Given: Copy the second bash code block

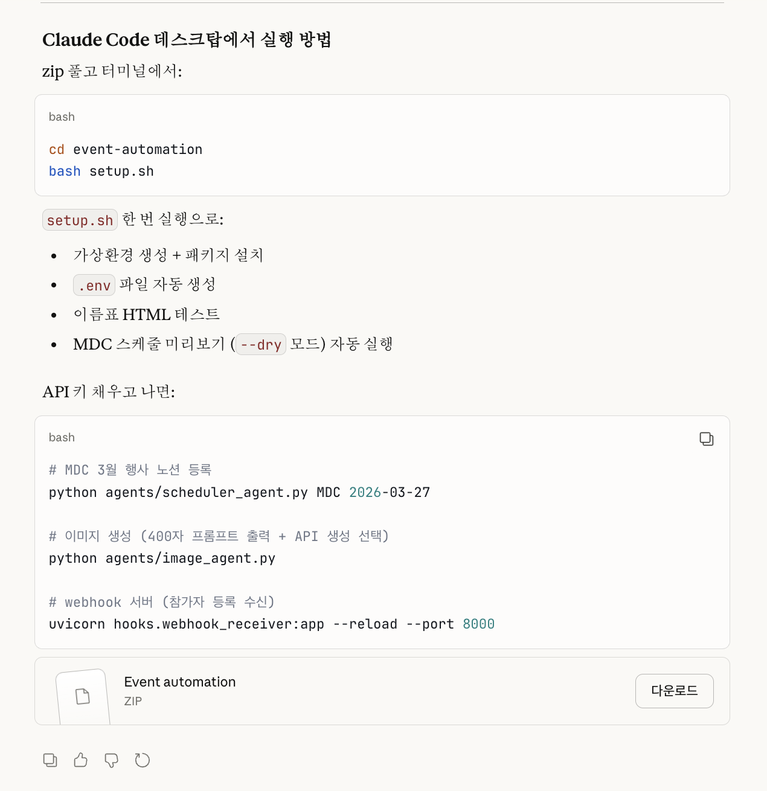Looking at the screenshot, I should pos(707,439).
